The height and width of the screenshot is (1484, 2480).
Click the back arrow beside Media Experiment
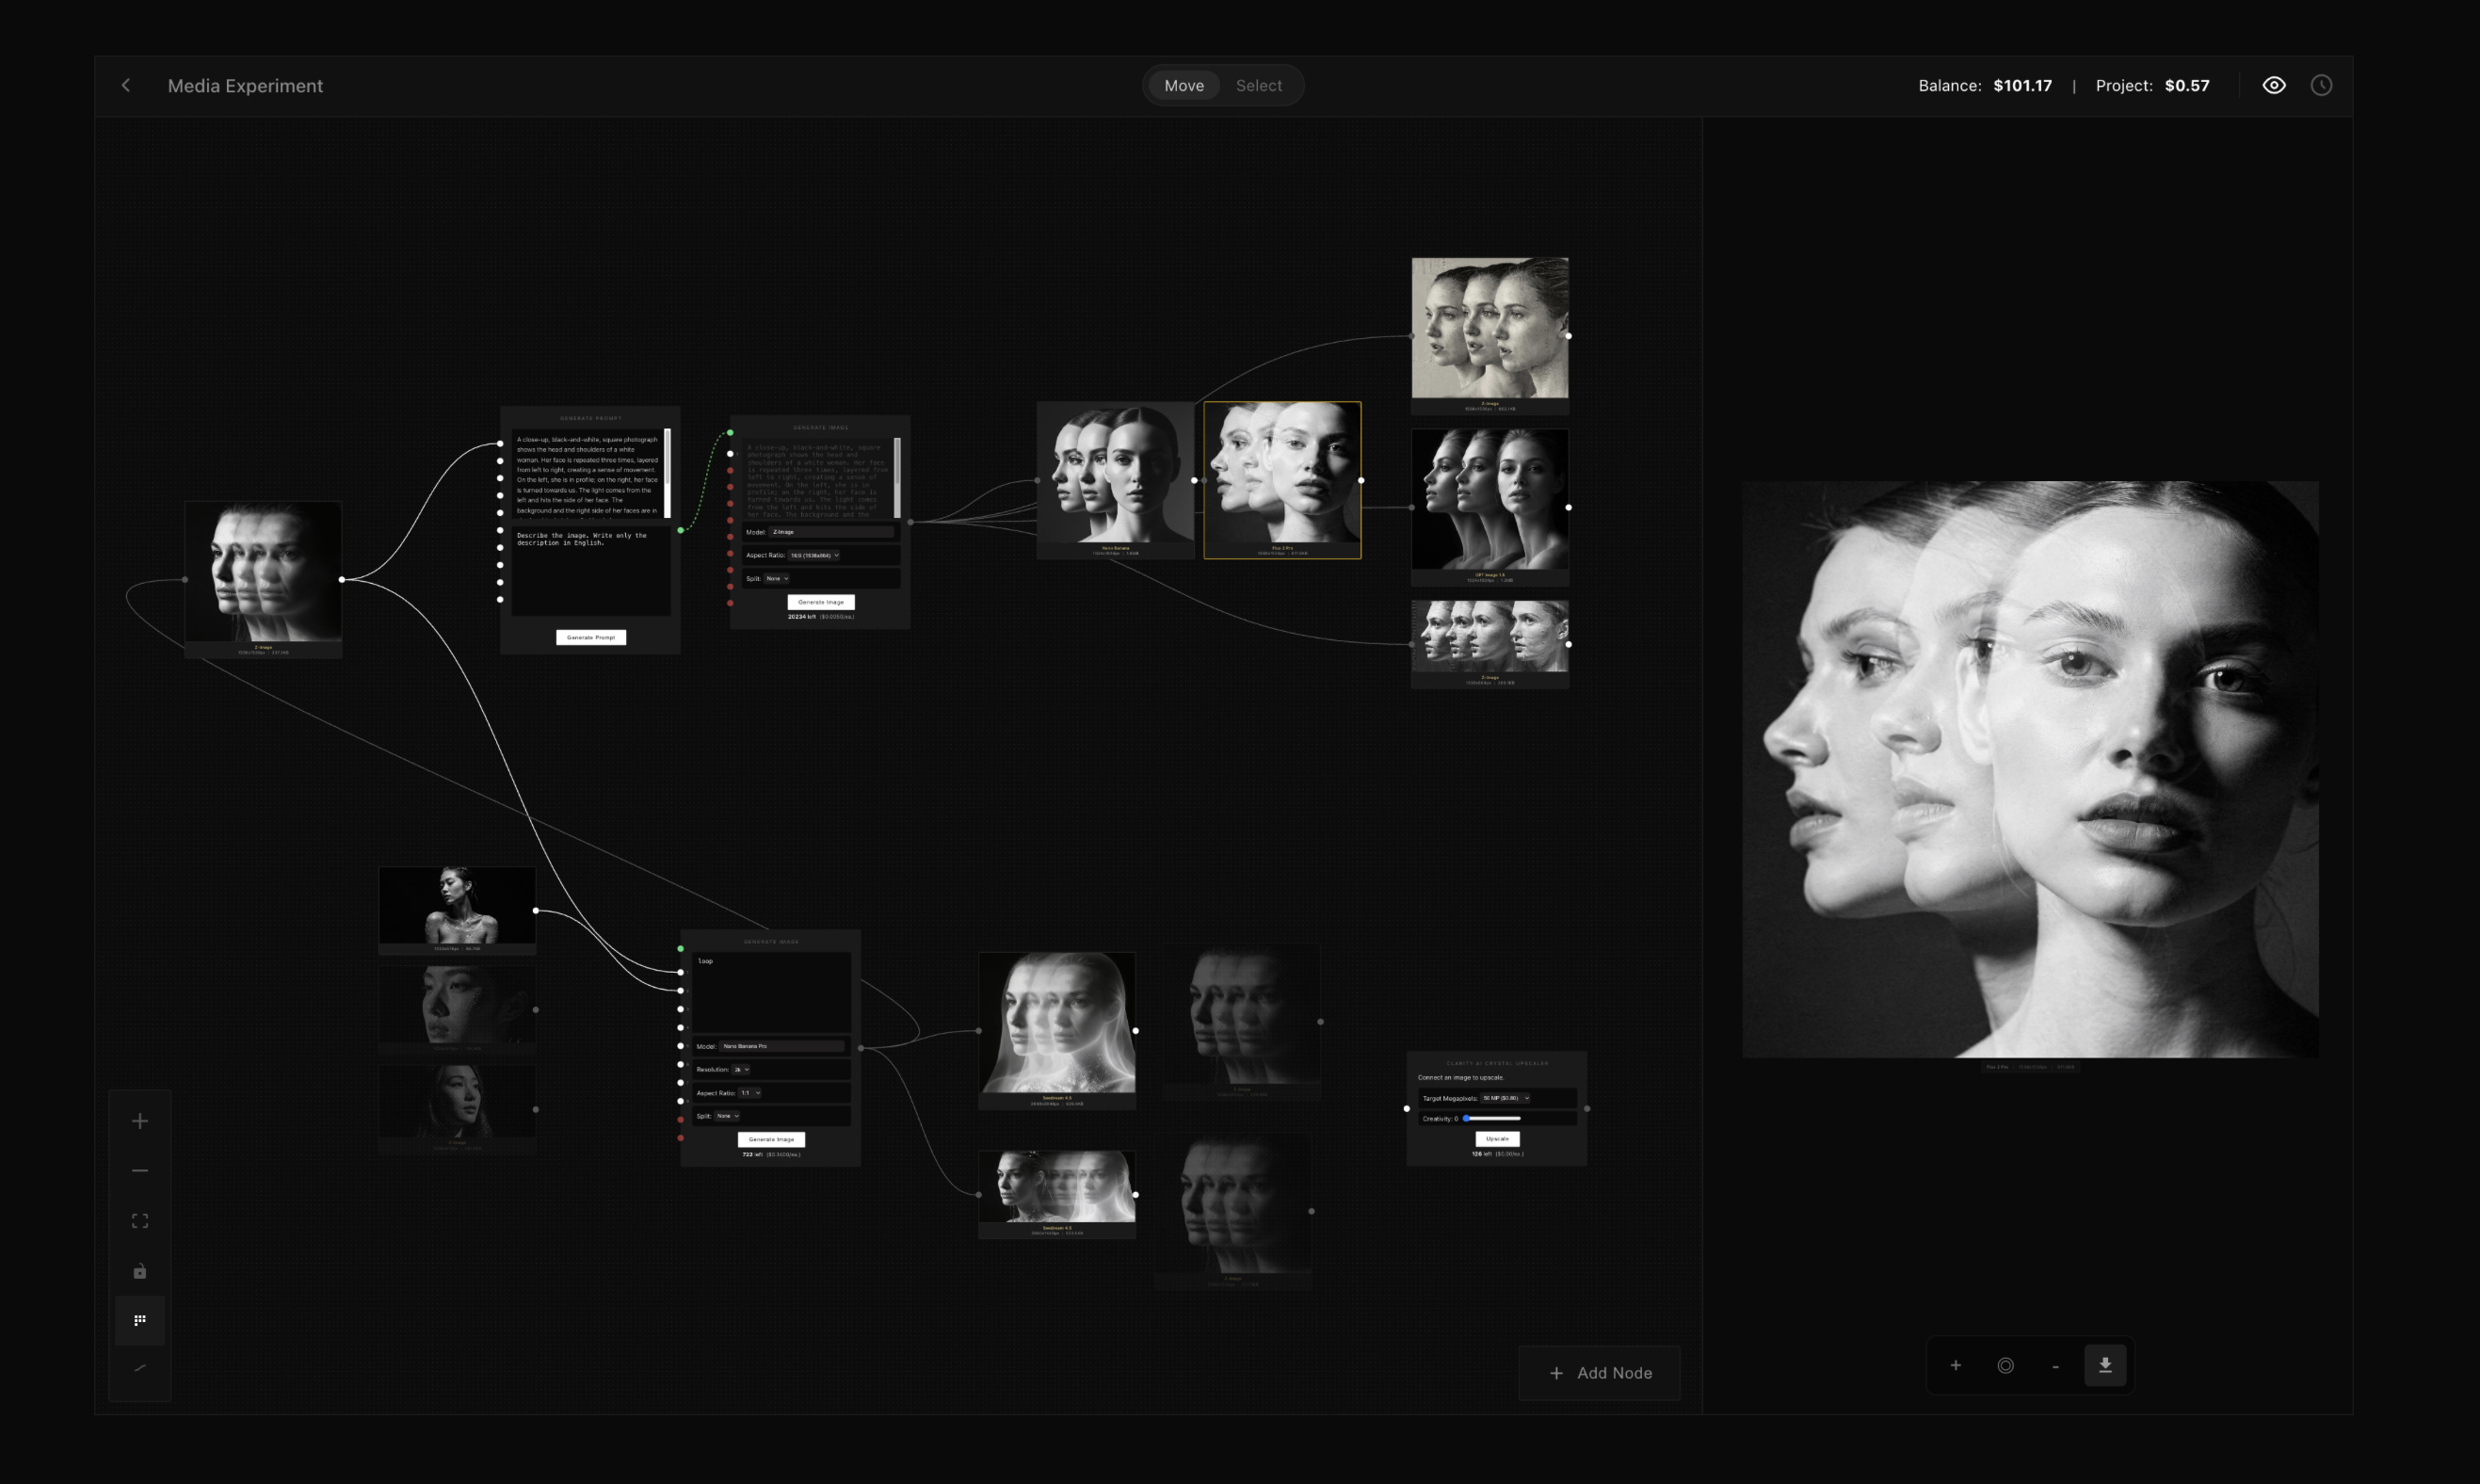click(126, 86)
